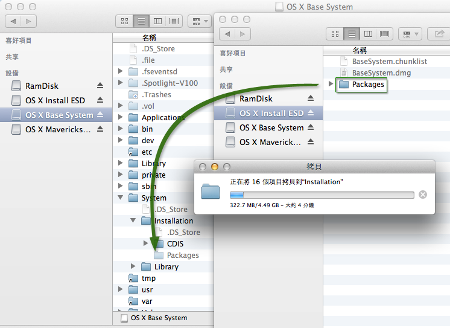
Task: Eject OS X Install ESD in front sidebar
Action: point(311,113)
